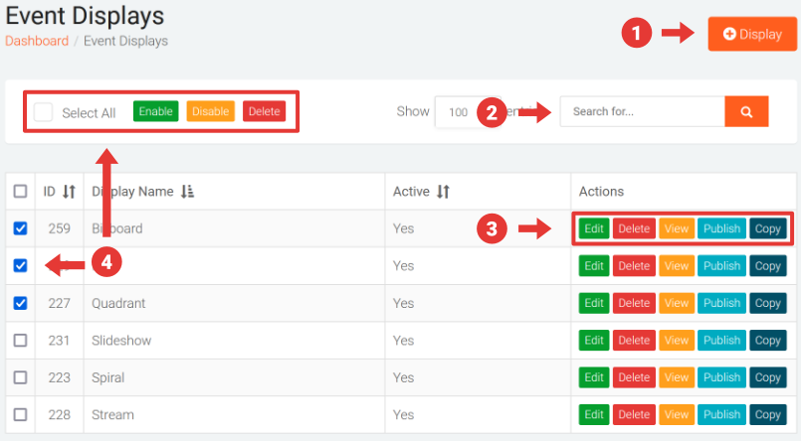801x441 pixels.
Task: Uncheck the checkbox for Quadrant row
Action: pos(21,303)
